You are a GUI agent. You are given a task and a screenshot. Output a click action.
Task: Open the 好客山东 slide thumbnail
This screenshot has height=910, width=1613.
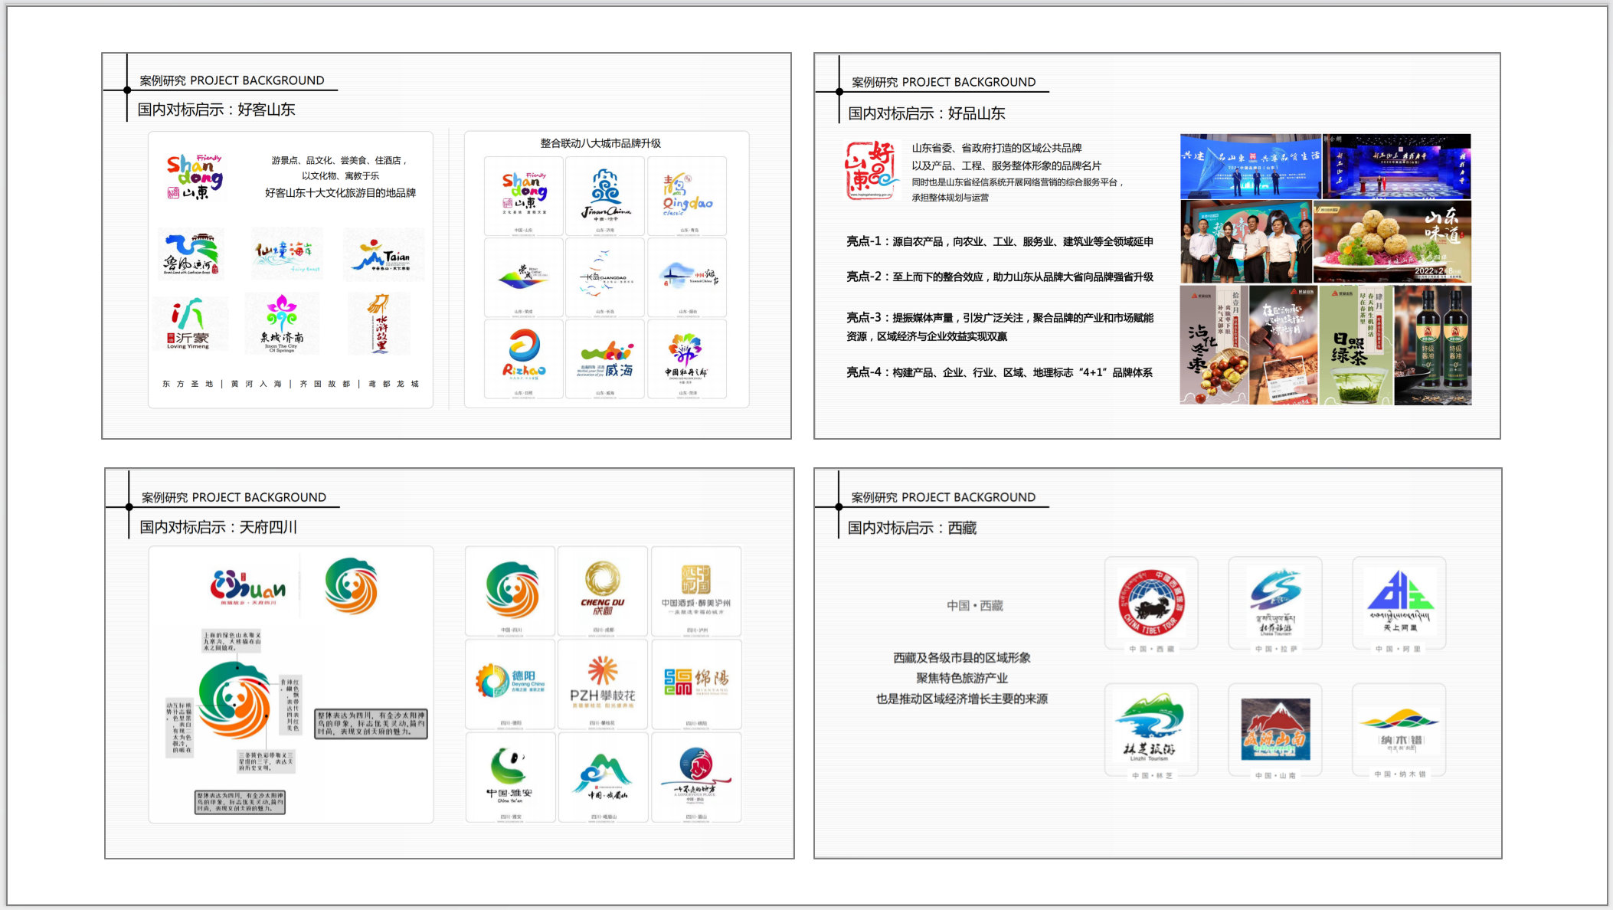click(447, 245)
